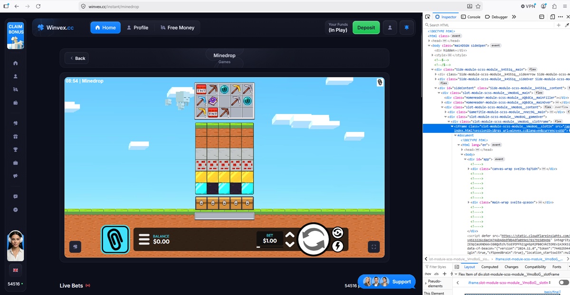Open the Computed tab
The image size is (570, 295).
(490, 267)
